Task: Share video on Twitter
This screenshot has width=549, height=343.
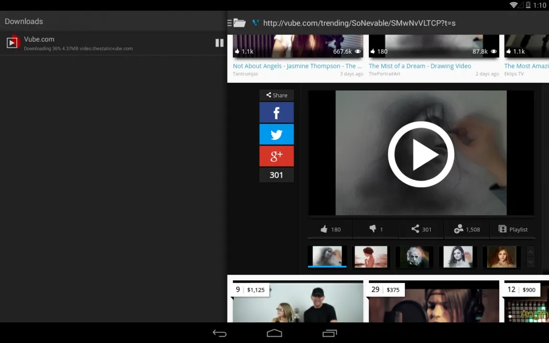Action: [276, 135]
